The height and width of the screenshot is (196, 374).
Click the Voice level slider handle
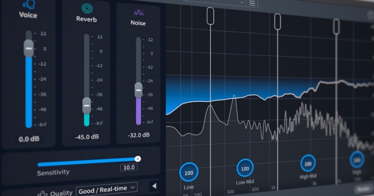tap(29, 48)
